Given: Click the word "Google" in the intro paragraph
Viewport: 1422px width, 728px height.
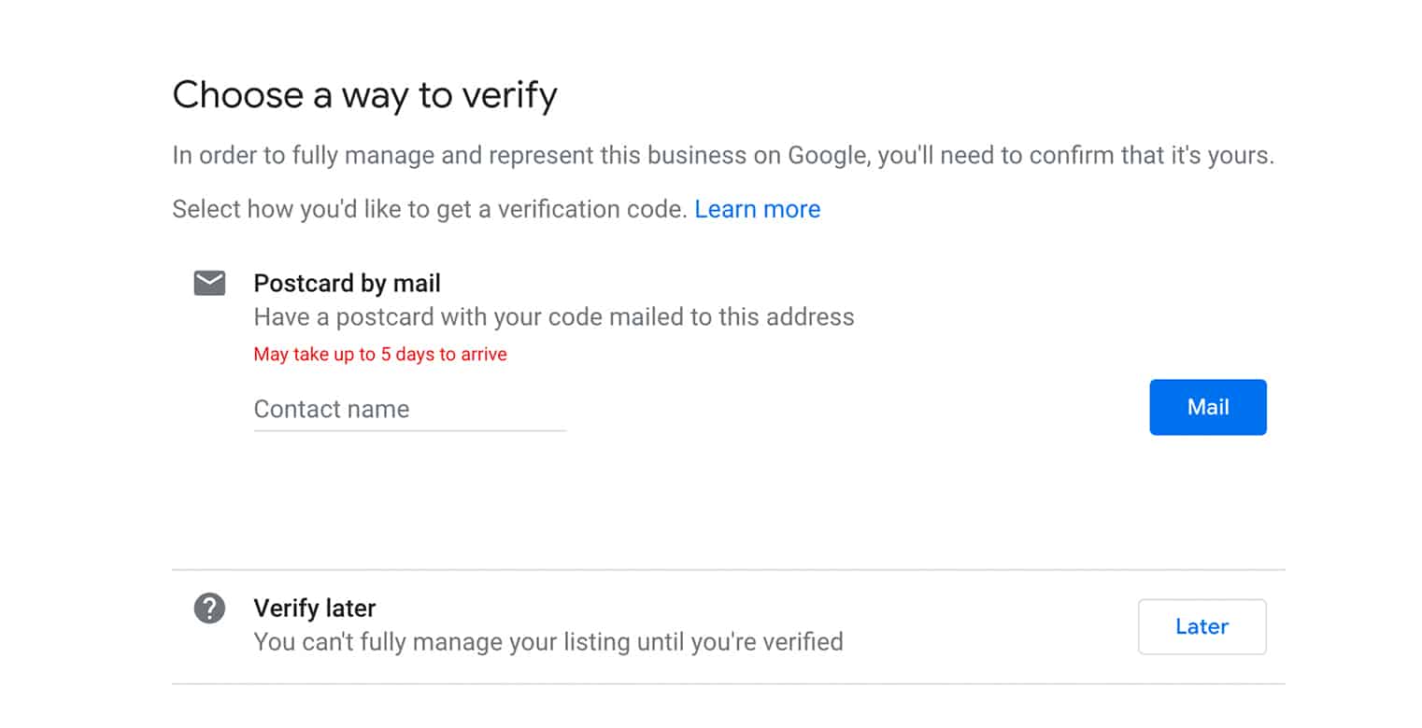Looking at the screenshot, I should coord(827,155).
